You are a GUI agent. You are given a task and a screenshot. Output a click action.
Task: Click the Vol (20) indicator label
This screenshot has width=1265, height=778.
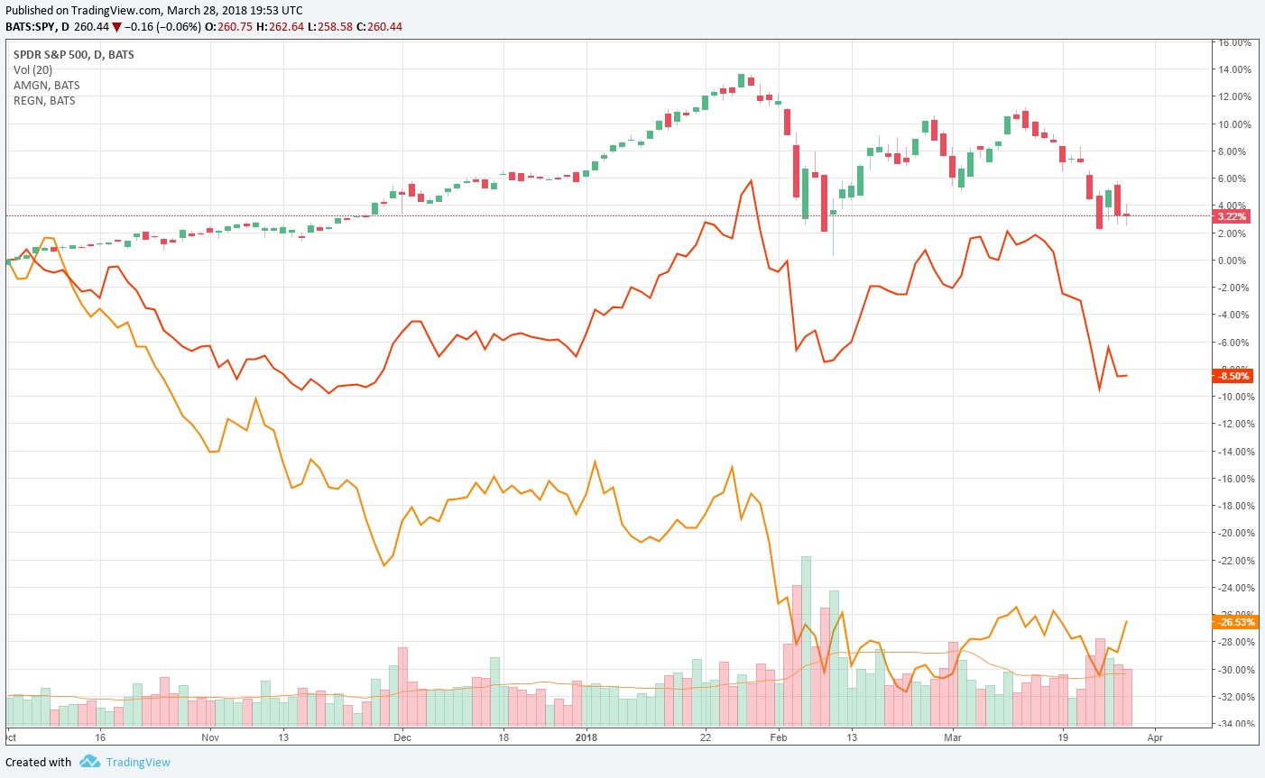pyautogui.click(x=33, y=70)
